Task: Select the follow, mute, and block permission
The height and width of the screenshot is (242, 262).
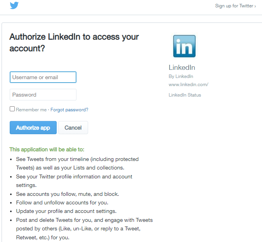Action: coord(67,194)
